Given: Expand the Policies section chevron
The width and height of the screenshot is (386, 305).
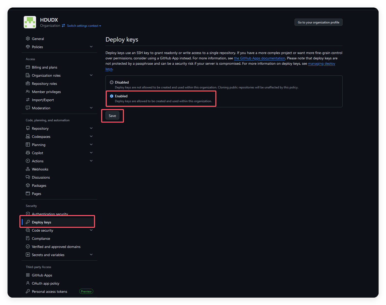Looking at the screenshot, I should click(x=91, y=47).
